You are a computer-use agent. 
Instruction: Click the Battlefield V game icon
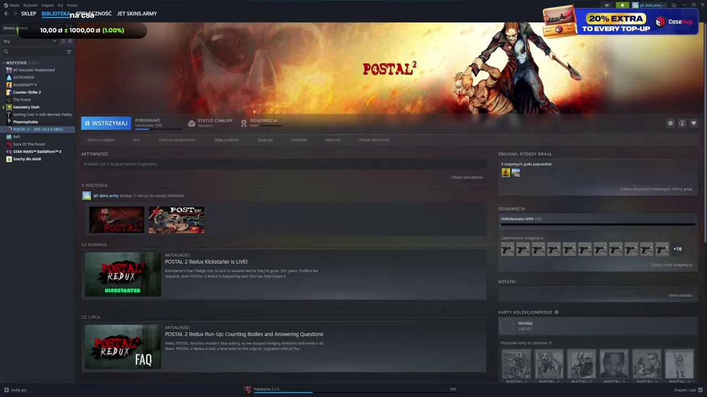coord(9,85)
